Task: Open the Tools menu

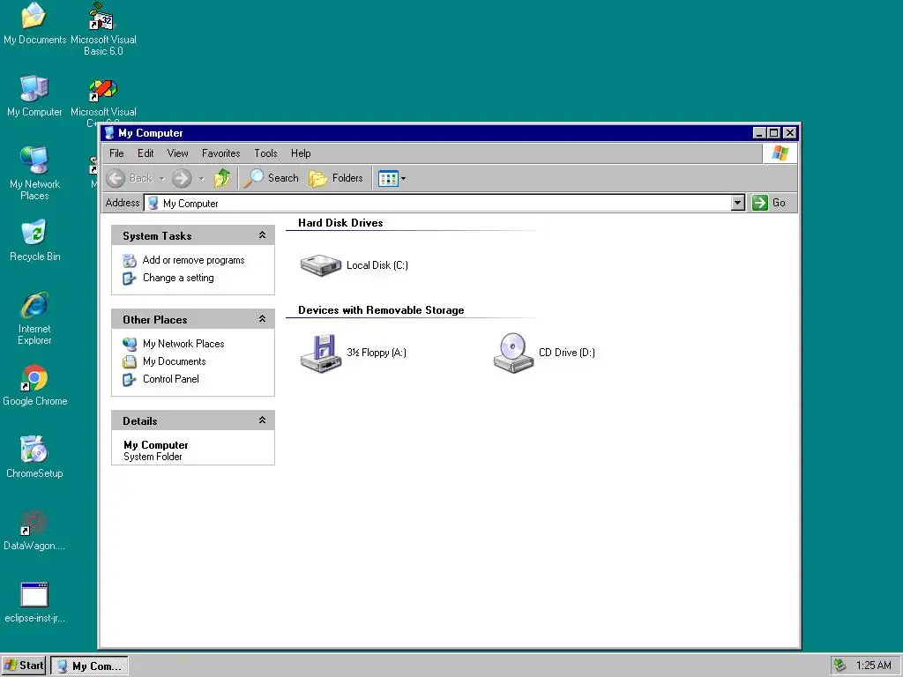Action: coord(265,153)
